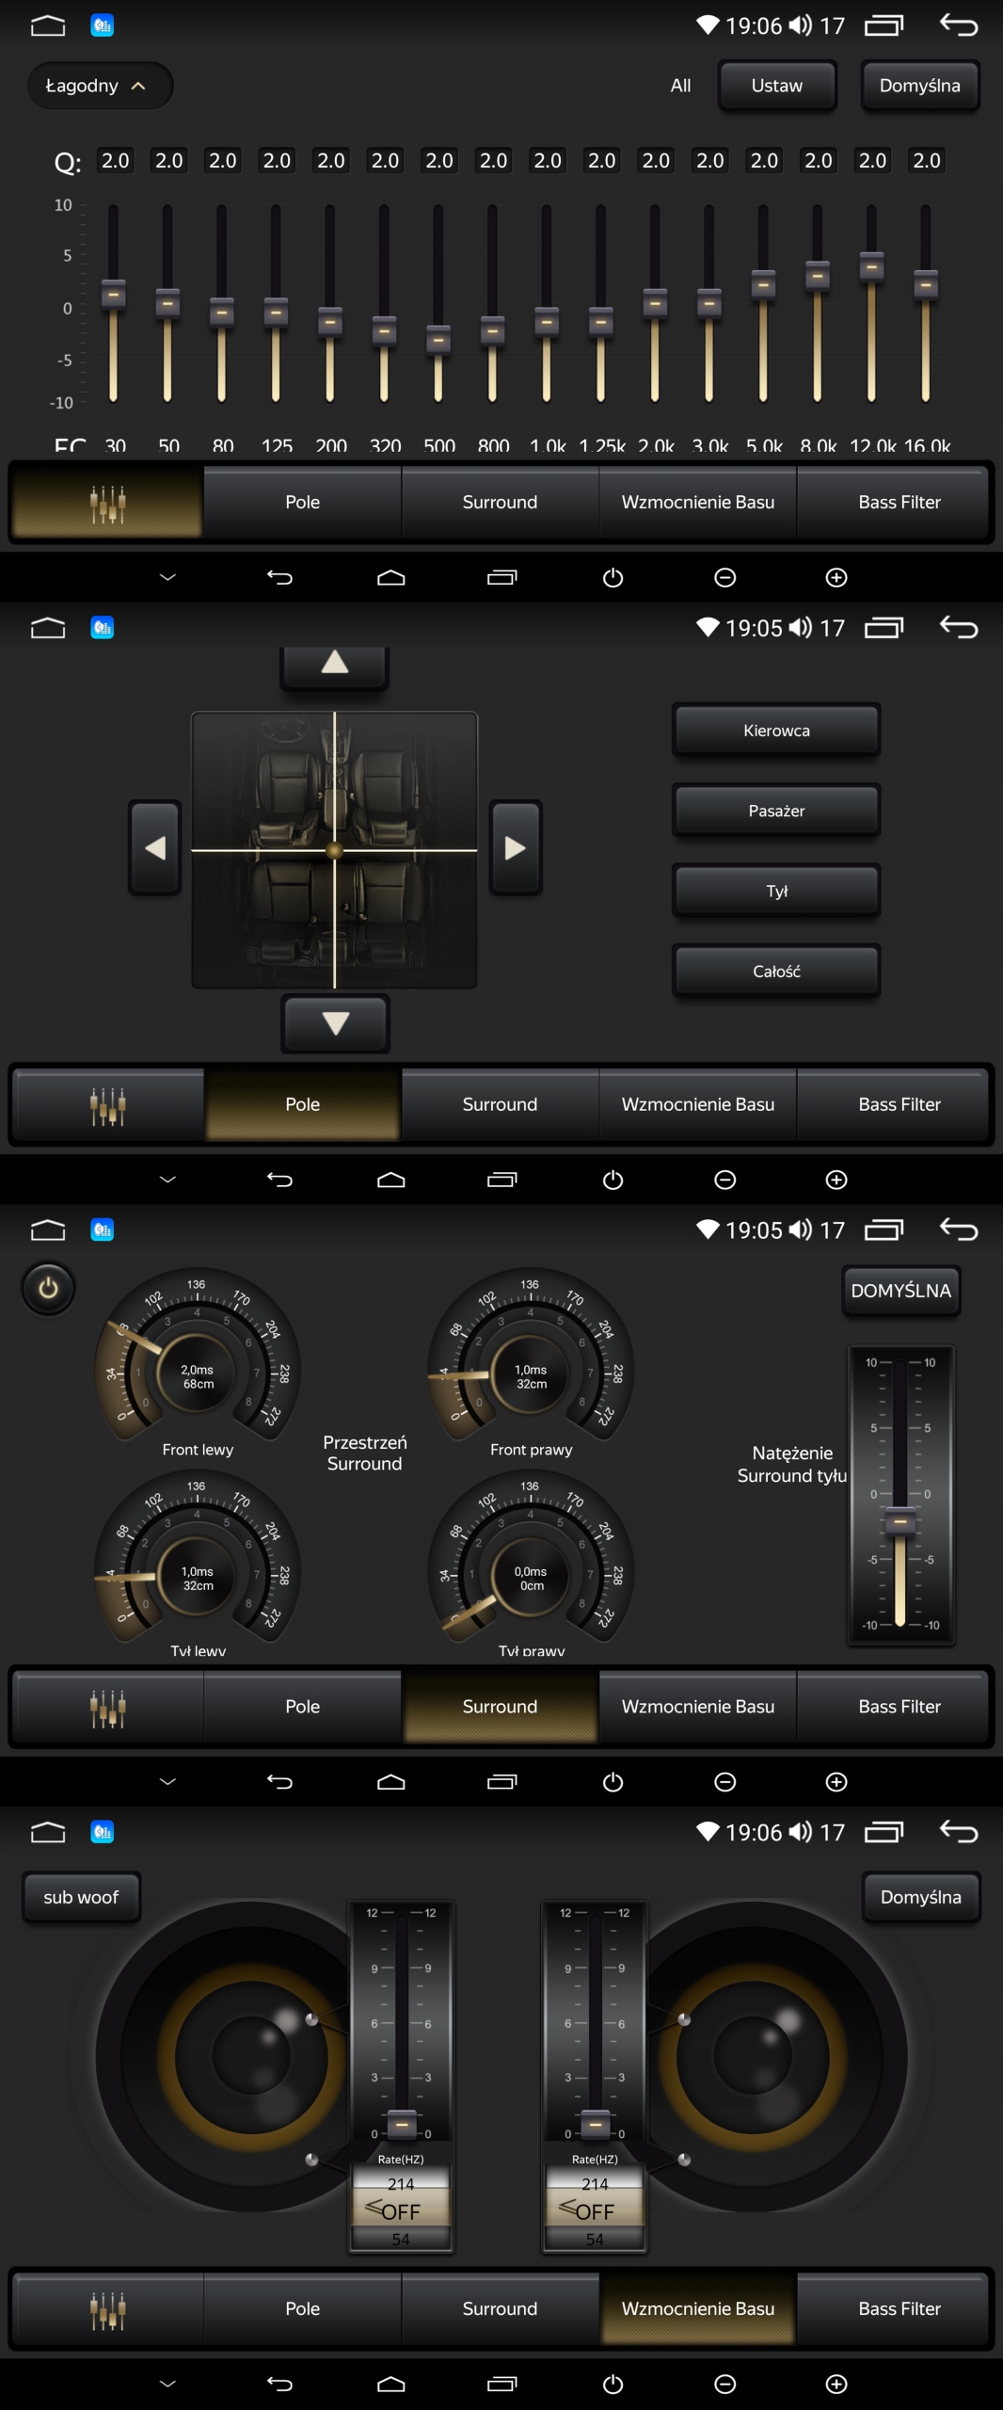Select the gold-highlighted Surround tab
This screenshot has width=1003, height=2410.
(500, 1707)
